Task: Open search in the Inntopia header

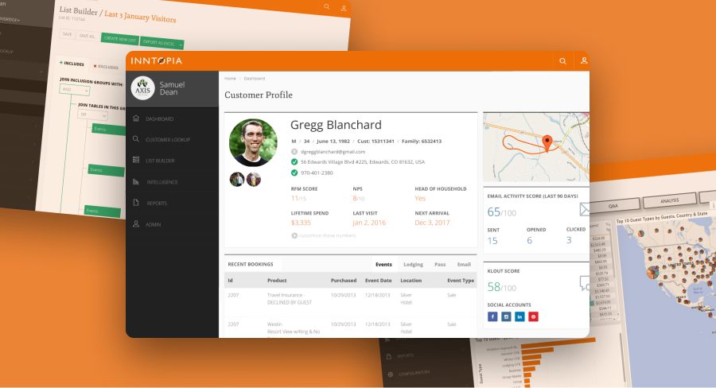Action: (563, 61)
